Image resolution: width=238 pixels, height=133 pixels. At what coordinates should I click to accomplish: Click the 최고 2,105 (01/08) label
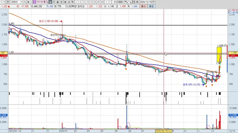49,21
